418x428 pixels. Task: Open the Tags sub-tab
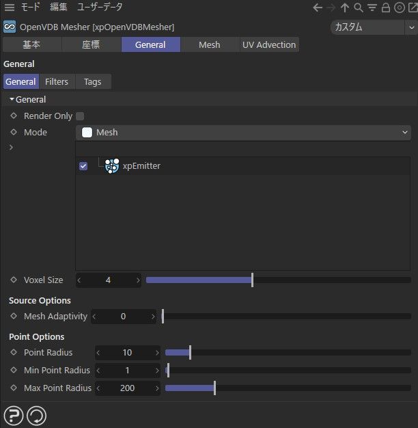(x=93, y=81)
